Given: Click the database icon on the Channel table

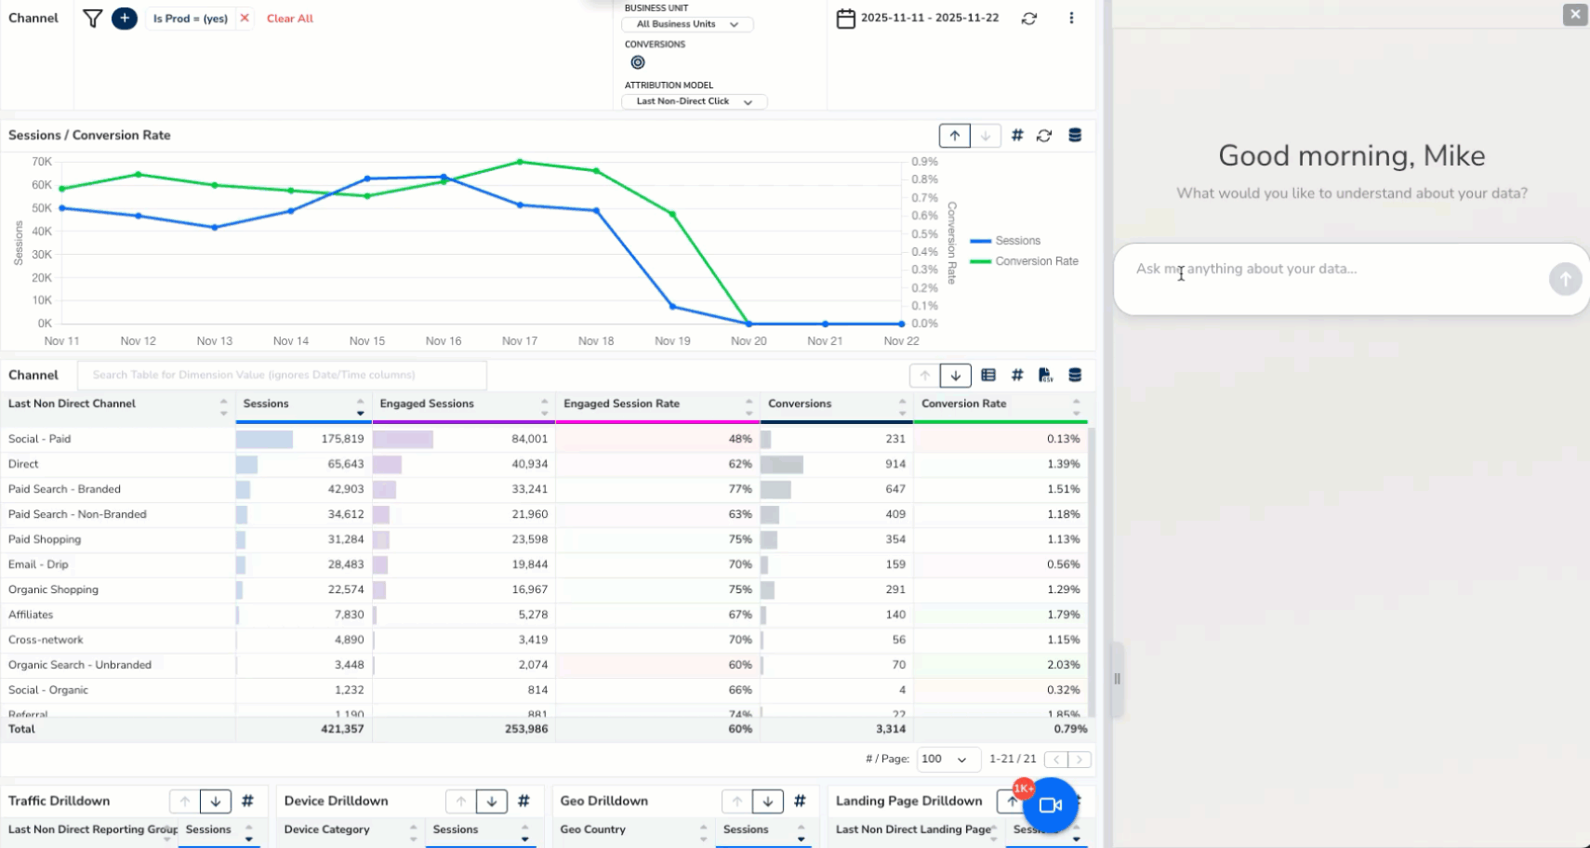Looking at the screenshot, I should pos(1074,375).
